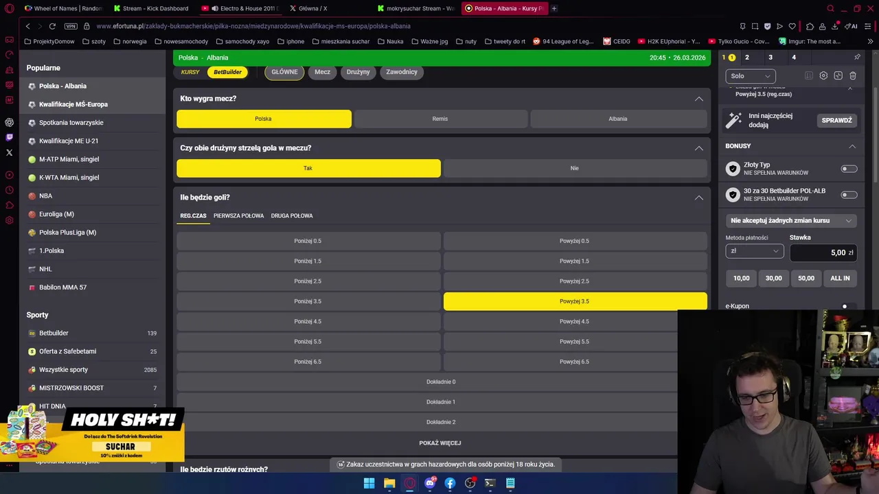
Task: Select Remis as match outcome
Action: (x=440, y=119)
